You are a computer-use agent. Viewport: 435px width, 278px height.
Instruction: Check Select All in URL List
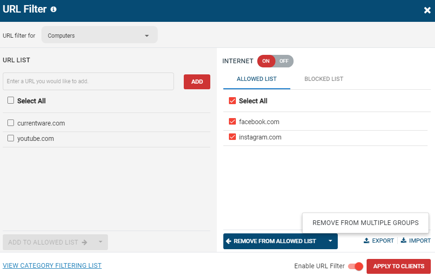11,100
